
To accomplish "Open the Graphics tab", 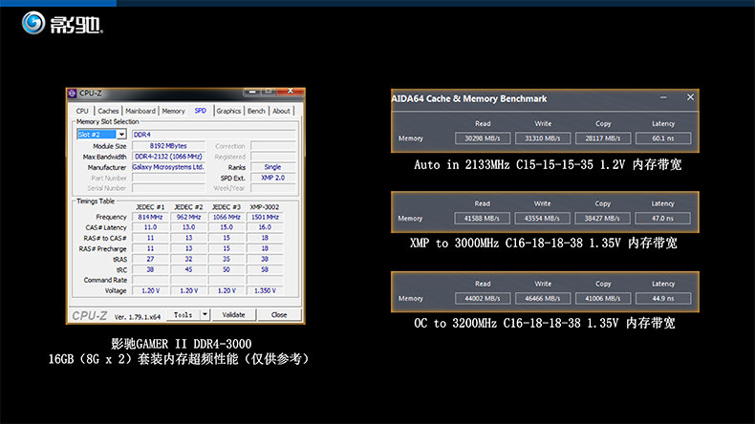I will click(x=228, y=111).
